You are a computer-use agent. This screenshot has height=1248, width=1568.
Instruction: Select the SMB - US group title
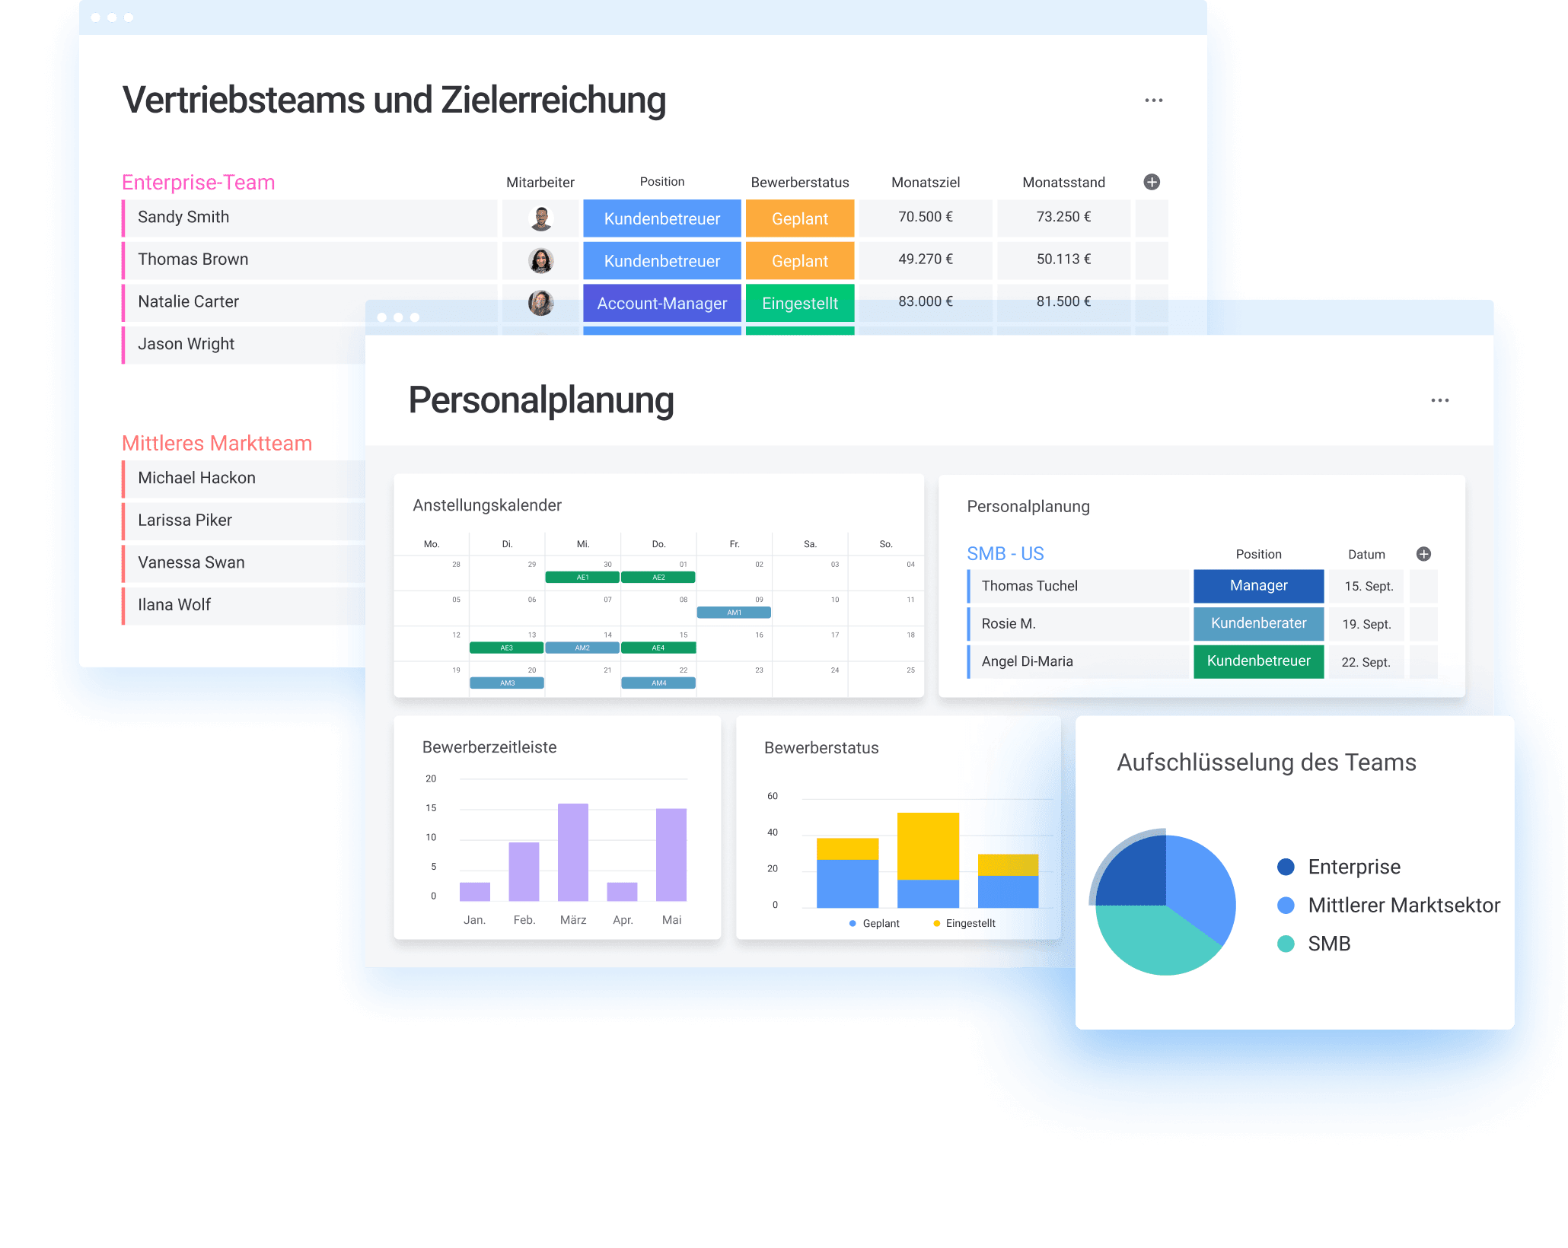point(1005,554)
